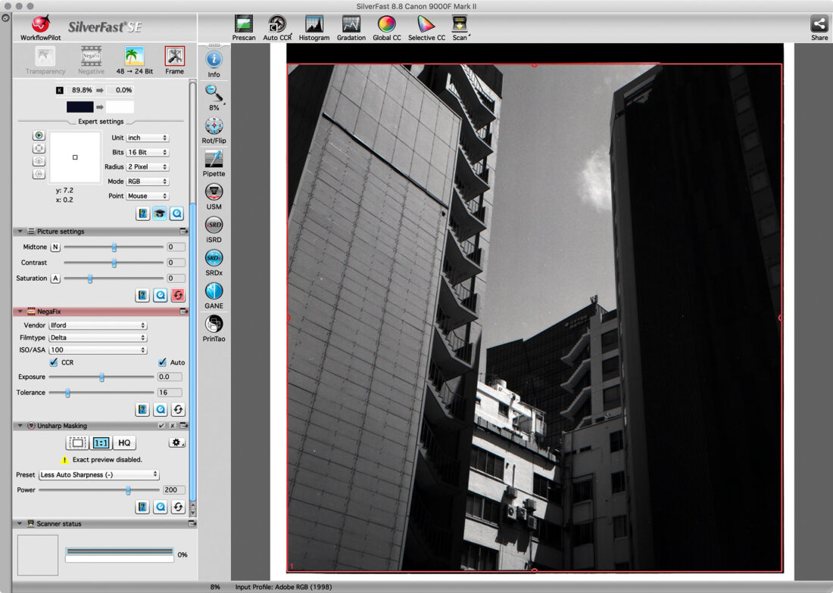Open the Filmtype dropdown showing Delta
Screen dimensions: 833x593
tap(97, 337)
